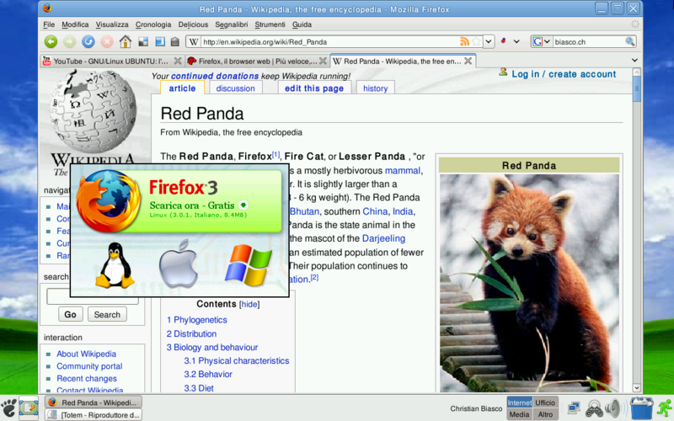Follow the continued donations link

[x=215, y=76]
